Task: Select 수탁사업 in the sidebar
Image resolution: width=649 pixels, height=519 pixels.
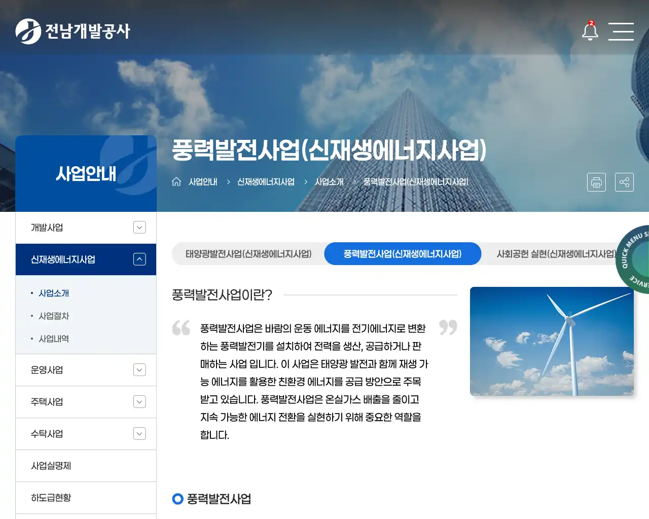Action: (x=86, y=434)
